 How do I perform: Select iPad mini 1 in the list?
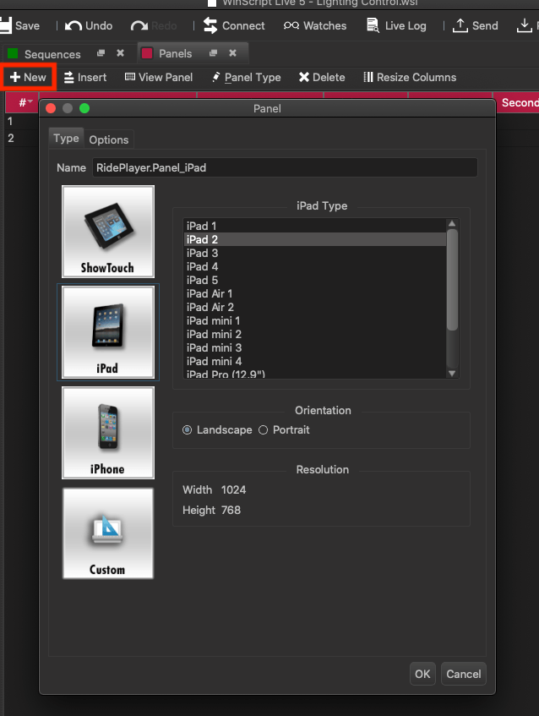point(315,320)
